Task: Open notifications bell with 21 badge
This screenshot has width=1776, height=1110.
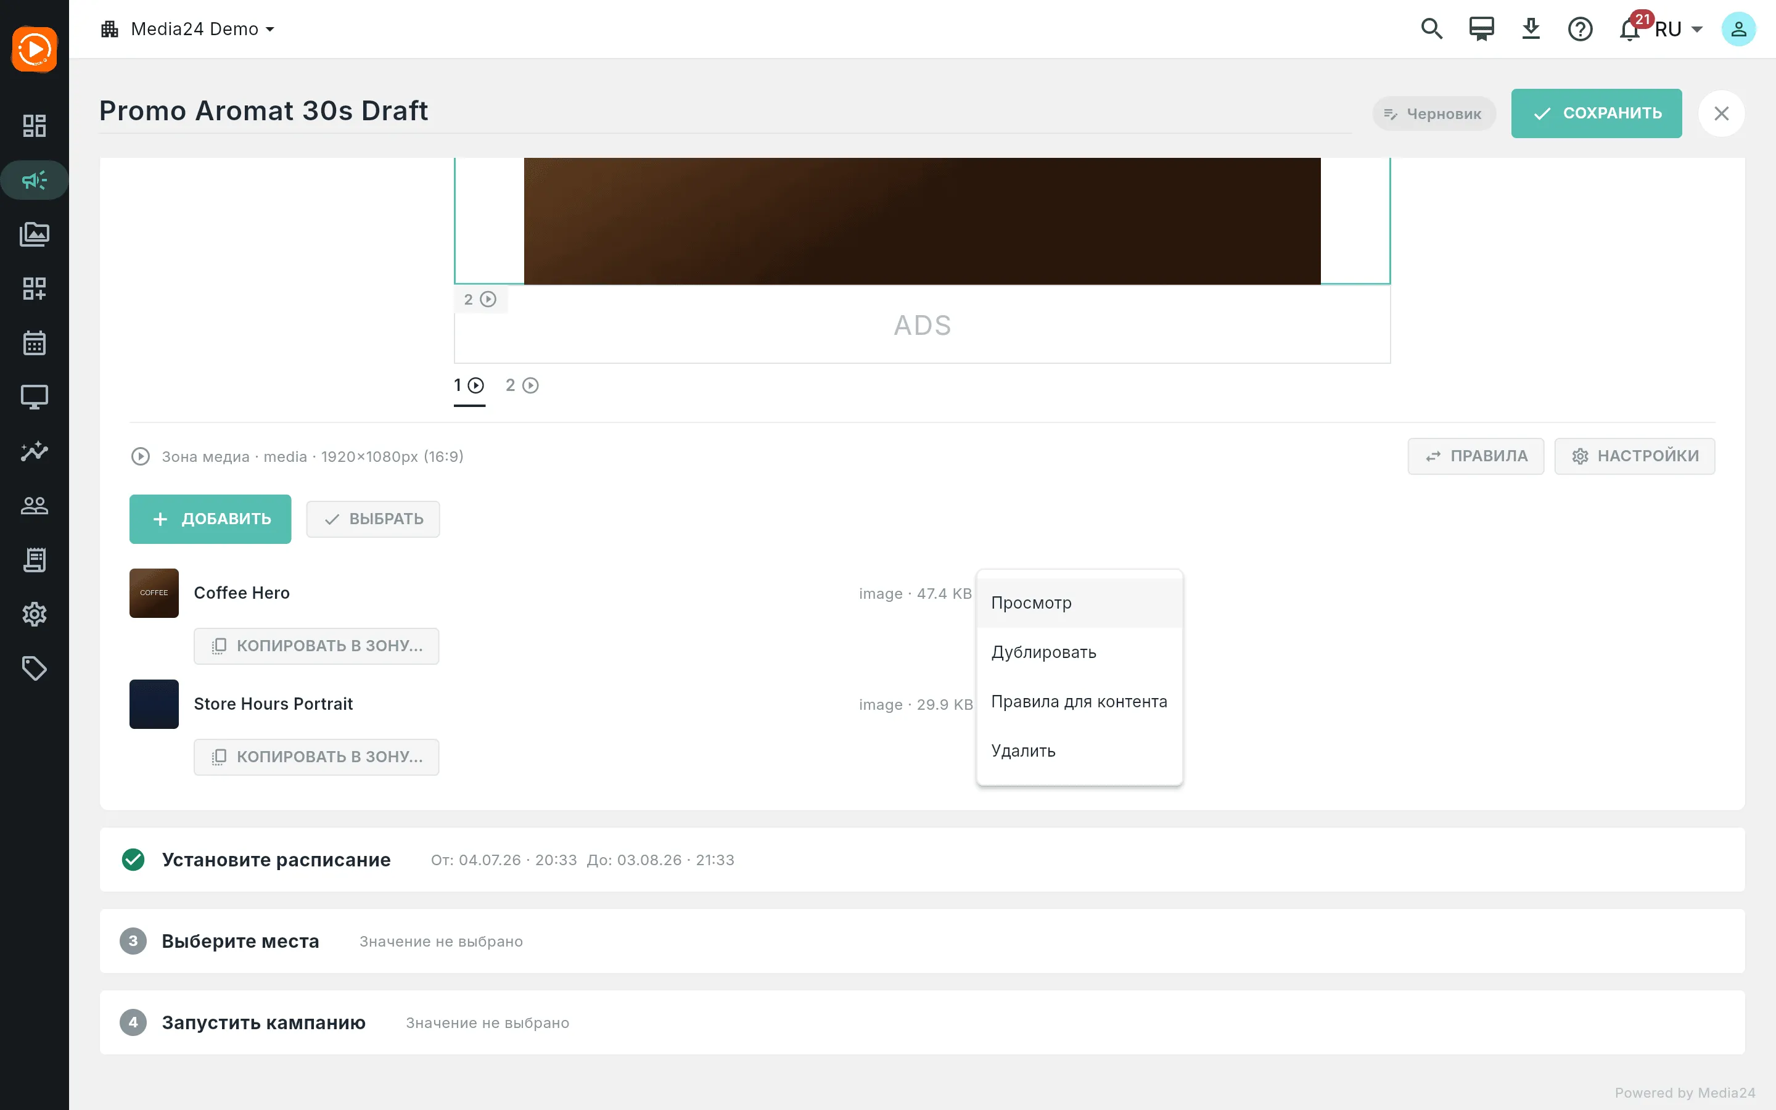Action: point(1630,28)
